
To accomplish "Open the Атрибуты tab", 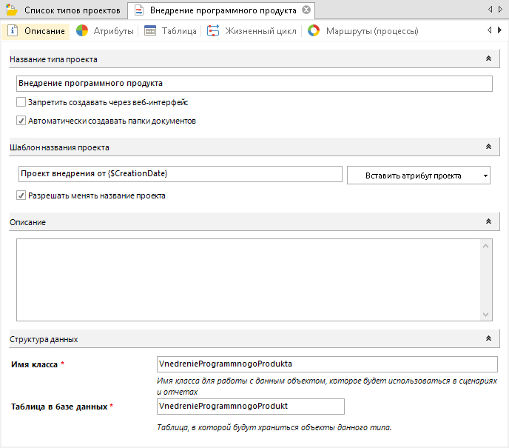I will tap(113, 31).
